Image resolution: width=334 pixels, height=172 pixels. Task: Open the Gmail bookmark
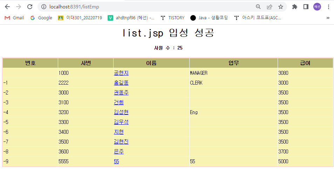tap(14, 18)
